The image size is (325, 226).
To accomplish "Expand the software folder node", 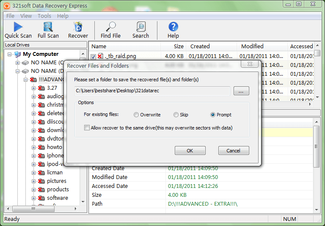I will [x=33, y=198].
